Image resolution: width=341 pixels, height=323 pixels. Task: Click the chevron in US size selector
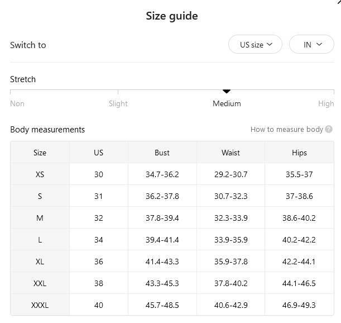[x=270, y=45]
